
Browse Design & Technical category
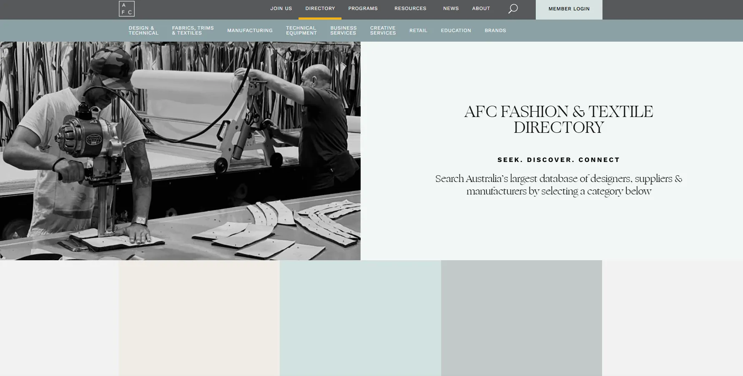[143, 30]
